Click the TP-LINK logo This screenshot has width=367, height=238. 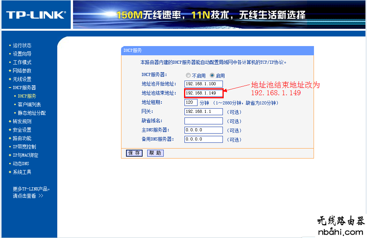[x=36, y=15]
